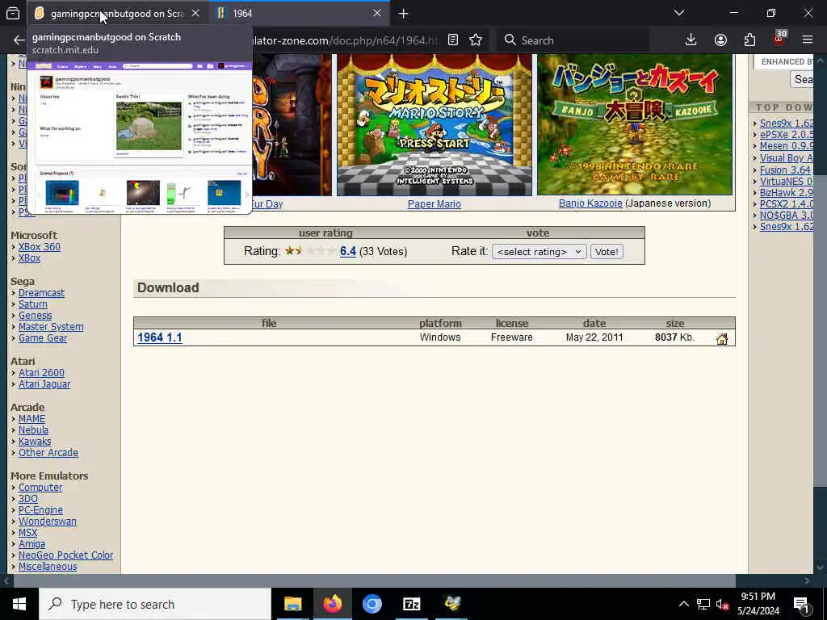The image size is (827, 620).
Task: Open the Banjo Kazooie link
Action: (x=590, y=203)
